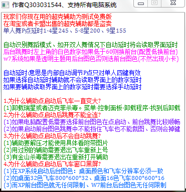
Task: Click the green line starting 自动识别舞蹈模式
Action: click(x=90, y=45)
